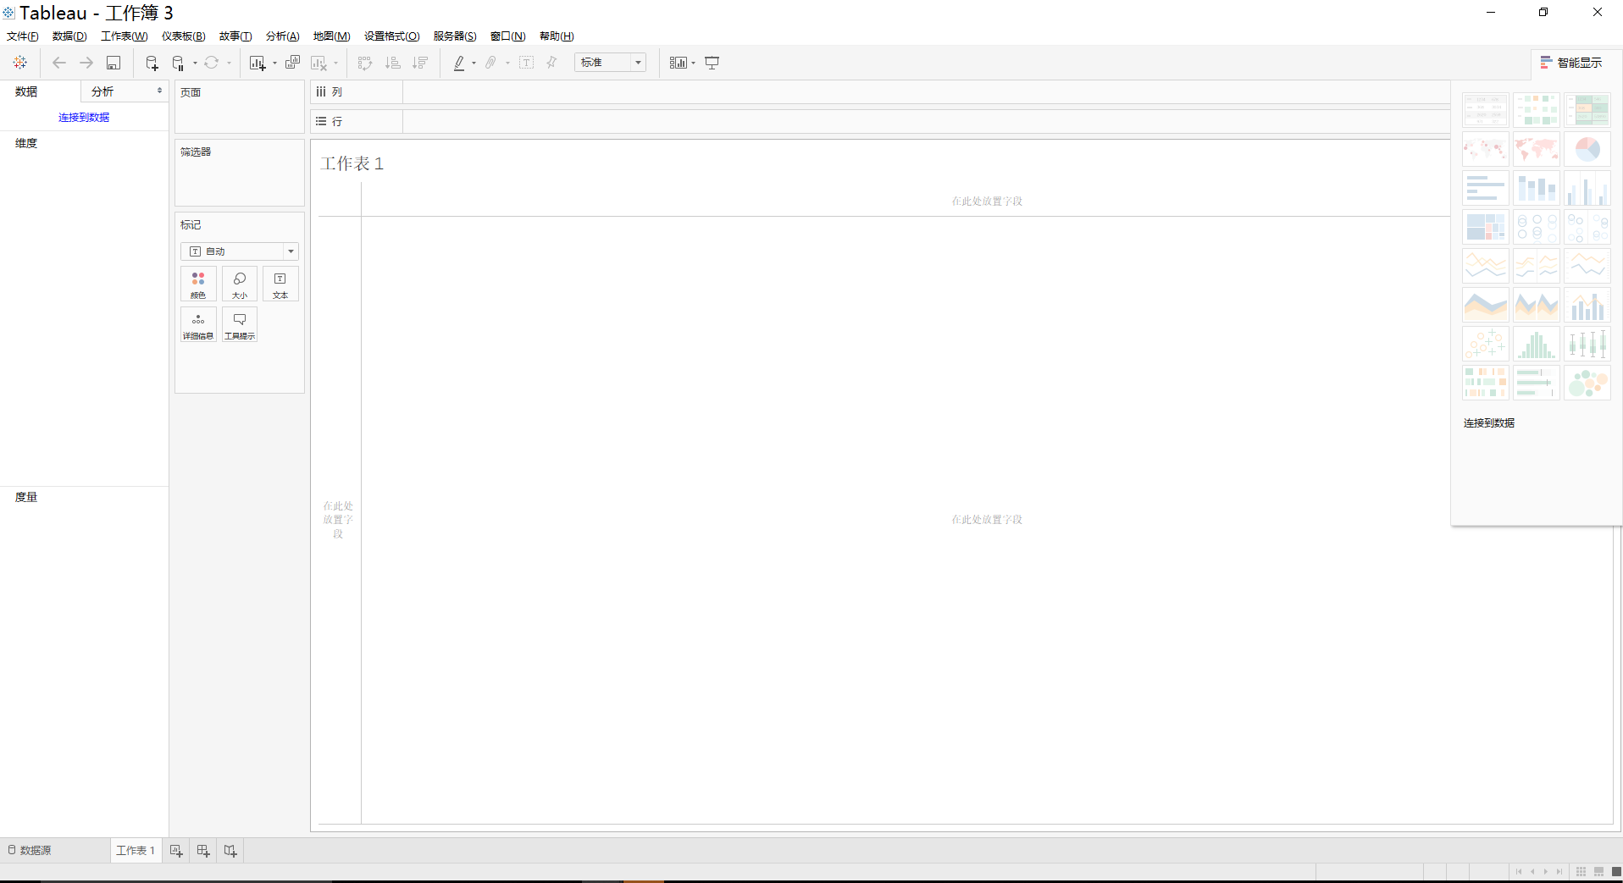Expand the new worksheet dropdown arrow
This screenshot has height=883, width=1623.
(274, 63)
